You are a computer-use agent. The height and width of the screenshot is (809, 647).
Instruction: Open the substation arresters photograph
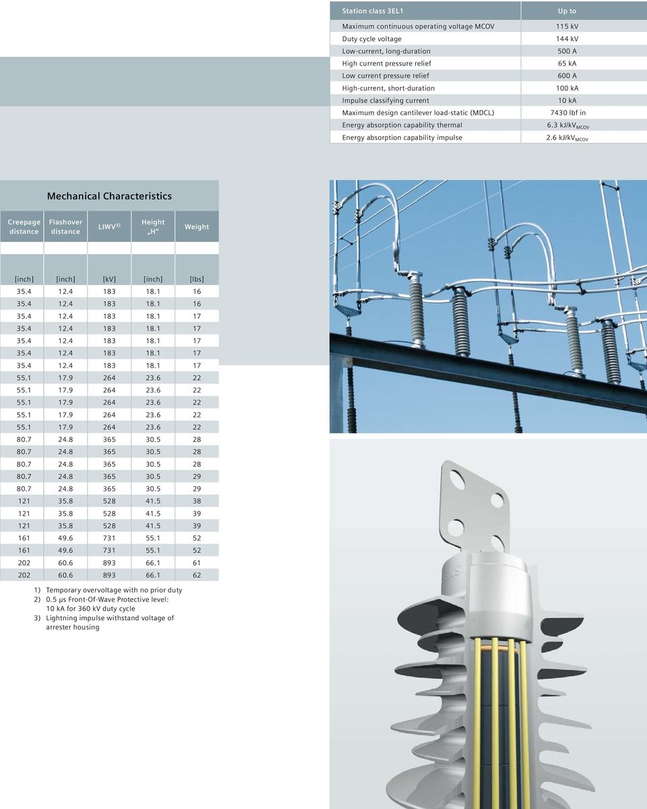488,306
